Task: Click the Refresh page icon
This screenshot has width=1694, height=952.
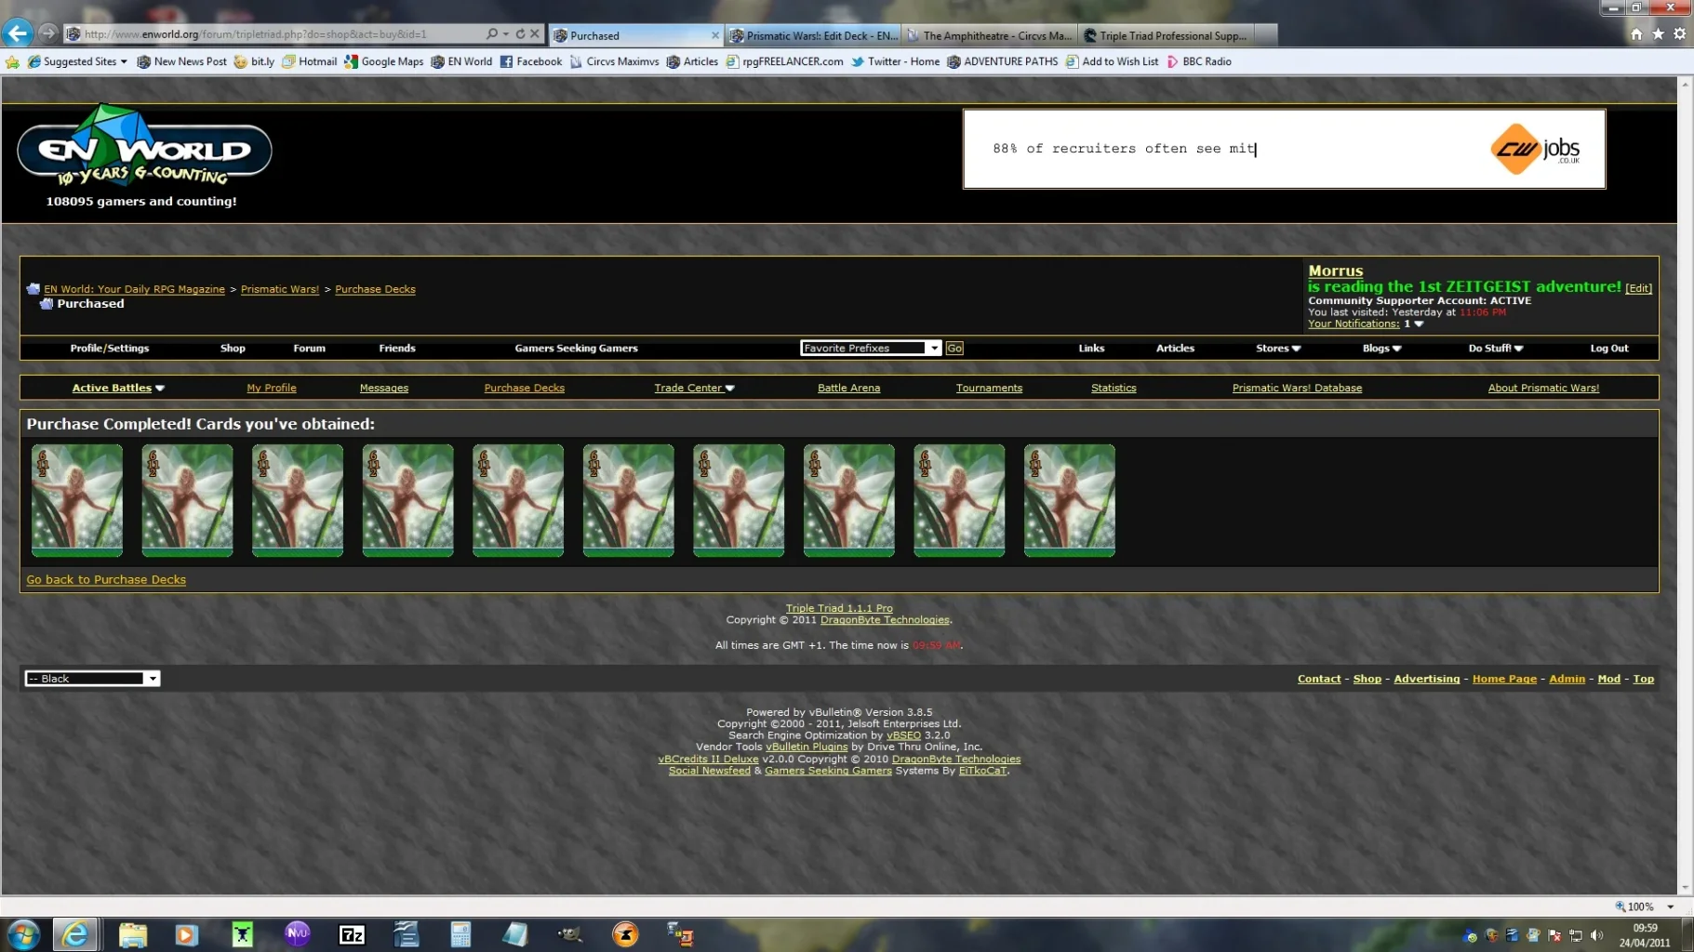Action: [520, 33]
